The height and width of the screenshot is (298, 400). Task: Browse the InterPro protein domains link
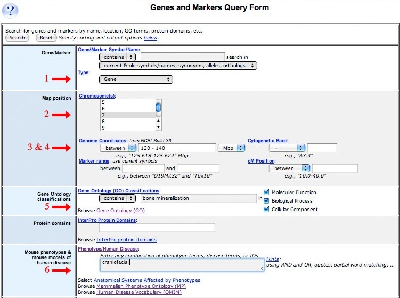click(126, 240)
